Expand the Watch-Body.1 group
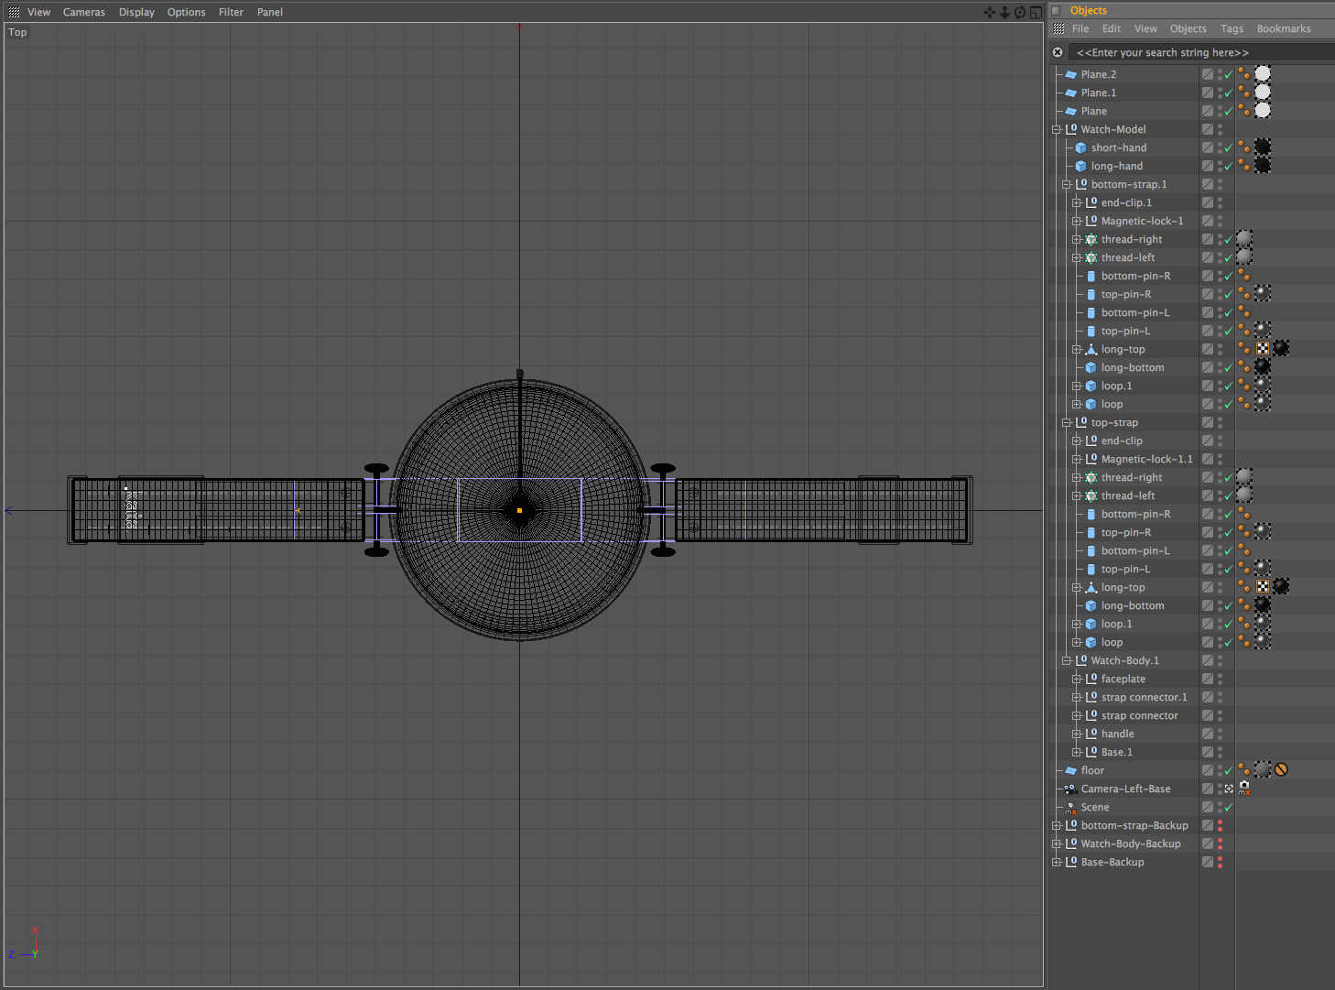The width and height of the screenshot is (1335, 990). [1068, 660]
